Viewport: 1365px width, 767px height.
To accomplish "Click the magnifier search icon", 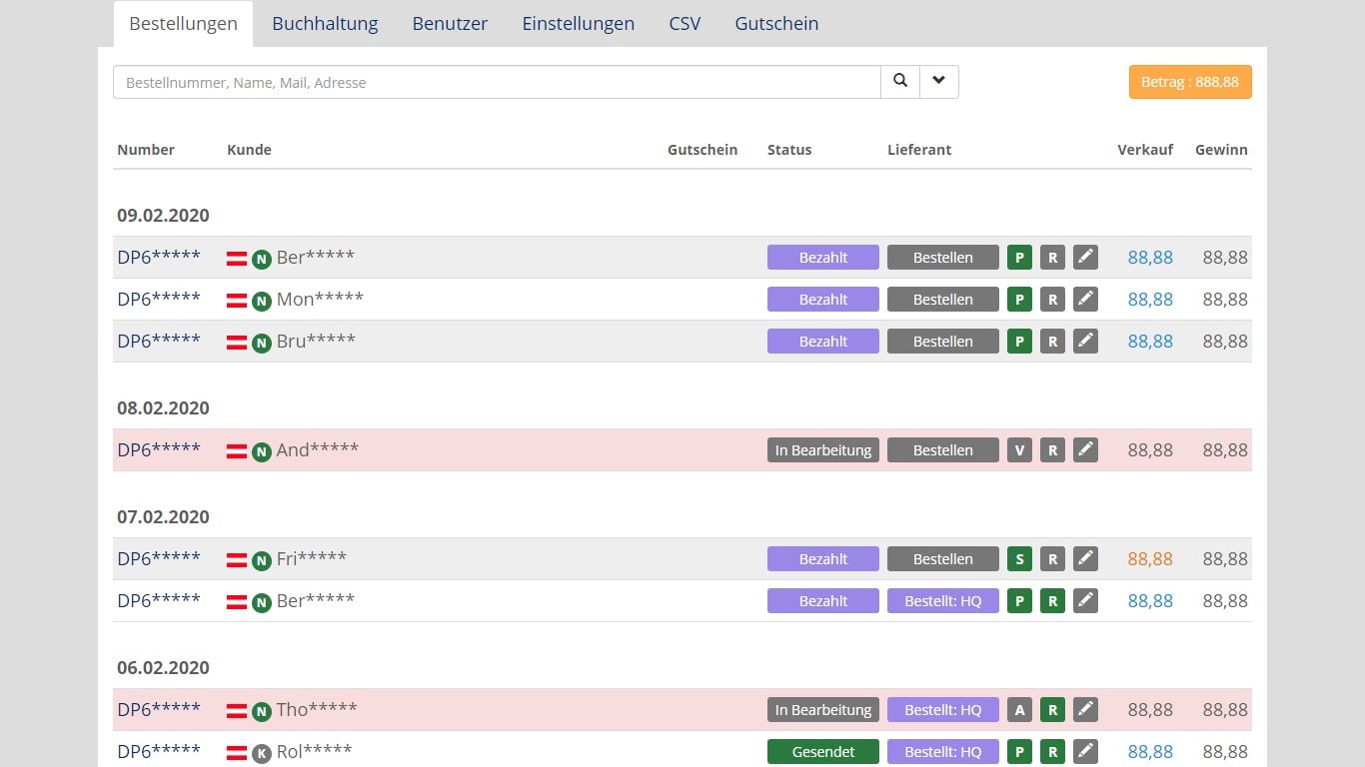I will 899,82.
